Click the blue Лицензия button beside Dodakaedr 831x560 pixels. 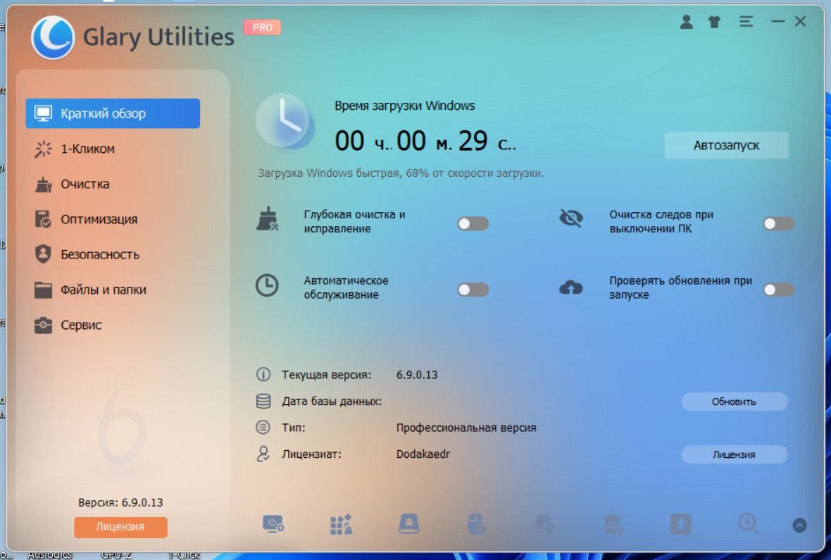click(x=734, y=454)
